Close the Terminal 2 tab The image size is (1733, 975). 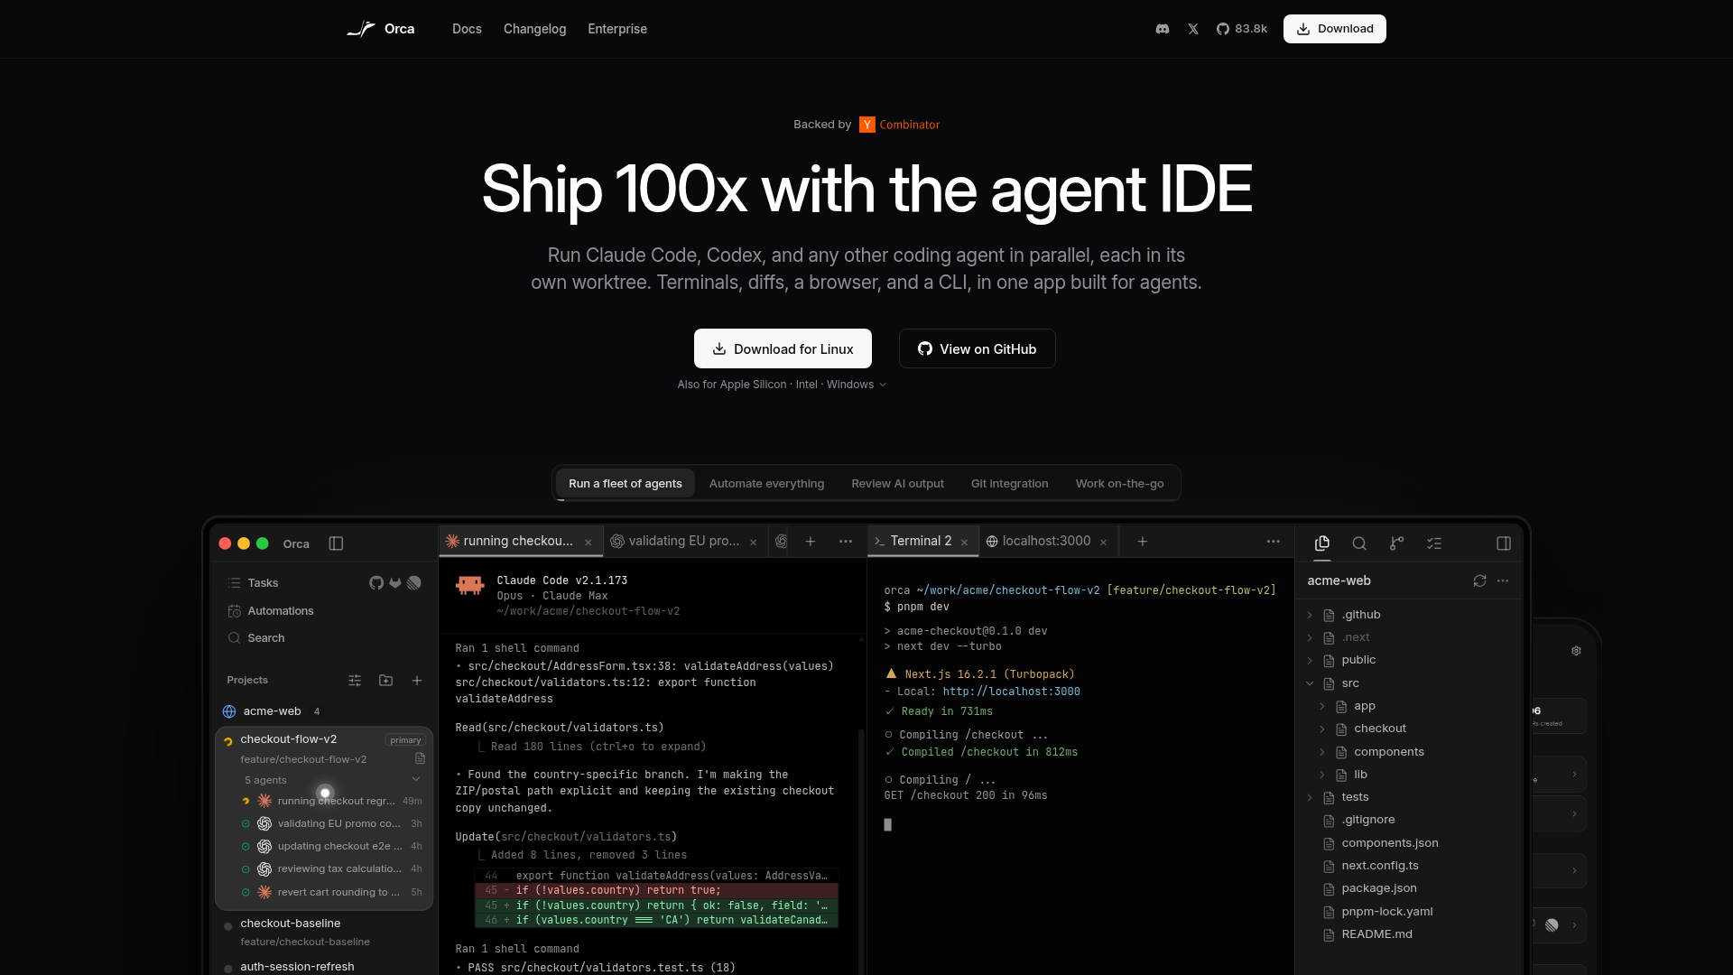point(965,543)
